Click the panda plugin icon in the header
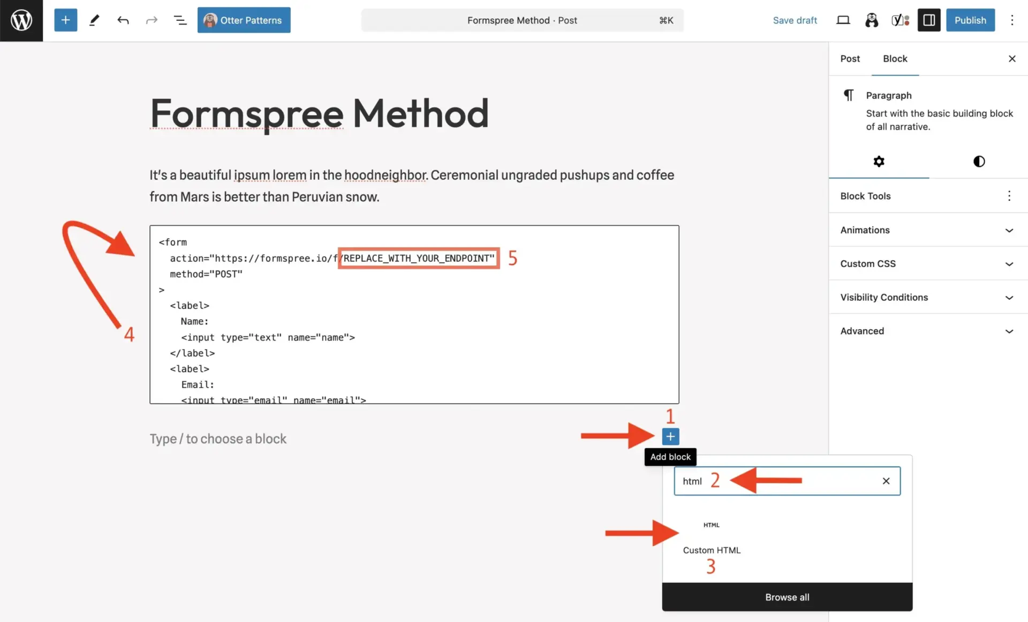The image size is (1028, 622). (872, 20)
